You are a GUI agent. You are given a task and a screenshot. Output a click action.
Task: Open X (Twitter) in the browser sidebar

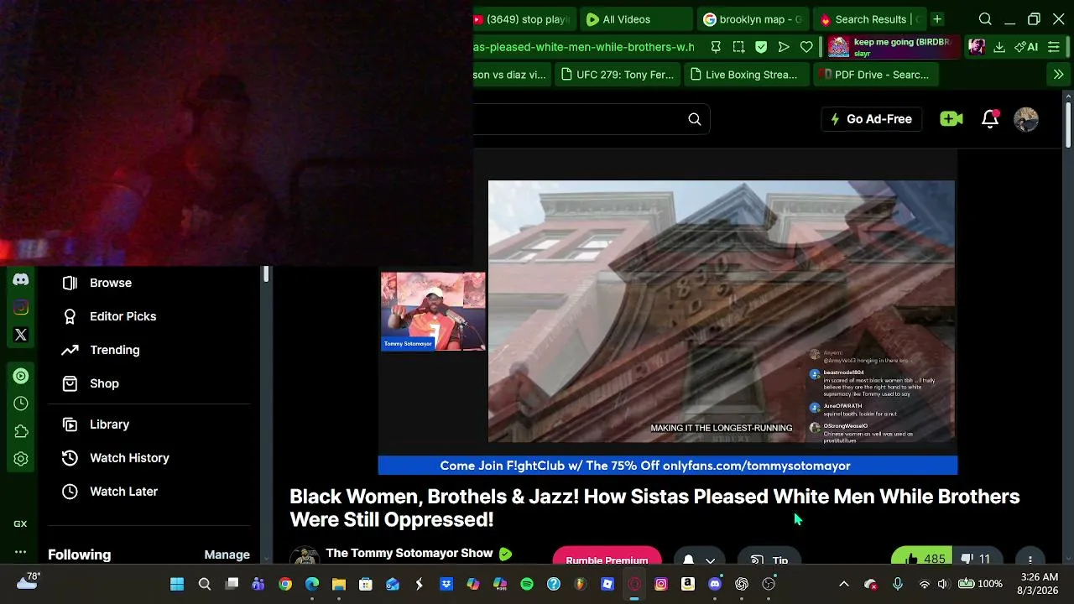tap(21, 335)
